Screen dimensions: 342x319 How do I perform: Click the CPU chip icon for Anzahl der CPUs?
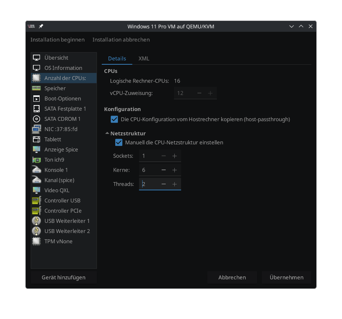[x=36, y=78]
